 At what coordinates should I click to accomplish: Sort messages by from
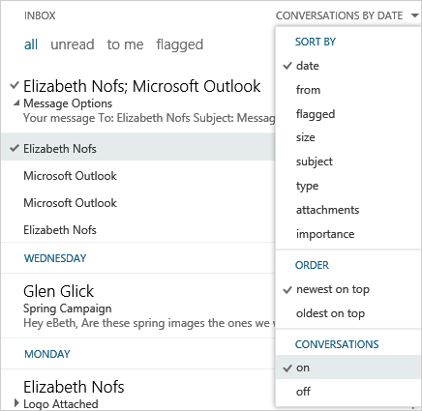pos(308,90)
